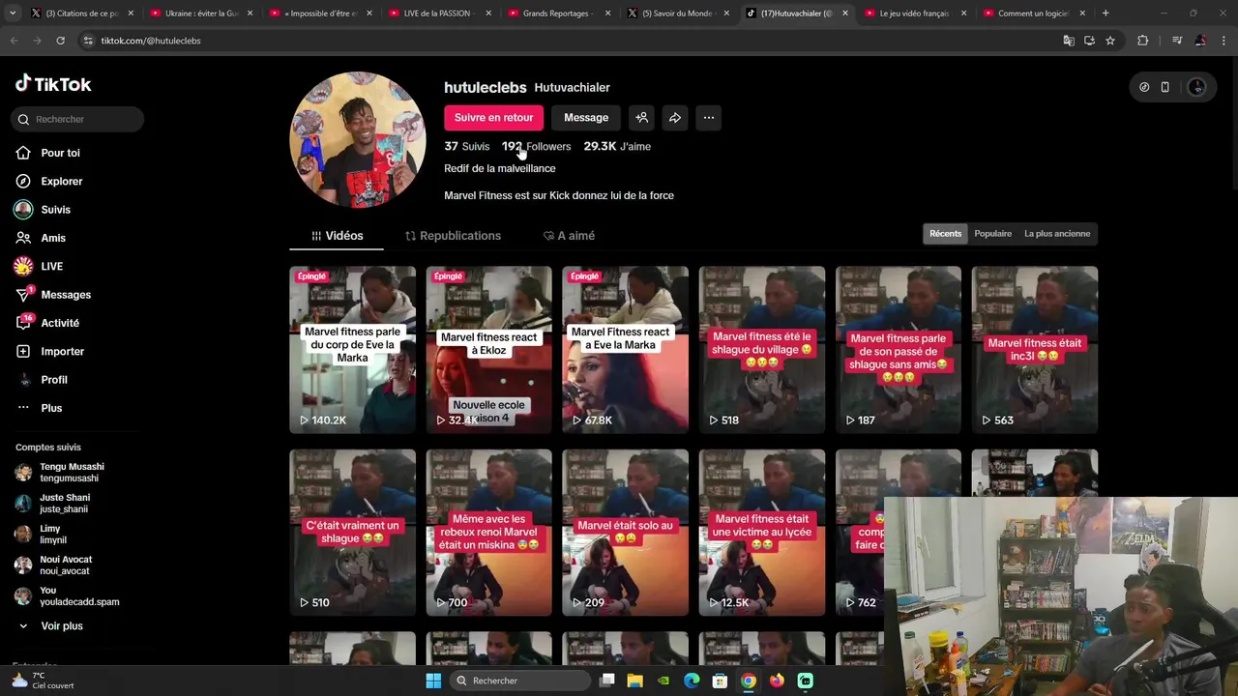Open video shlague du village
1238x696 pixels.
tap(762, 350)
